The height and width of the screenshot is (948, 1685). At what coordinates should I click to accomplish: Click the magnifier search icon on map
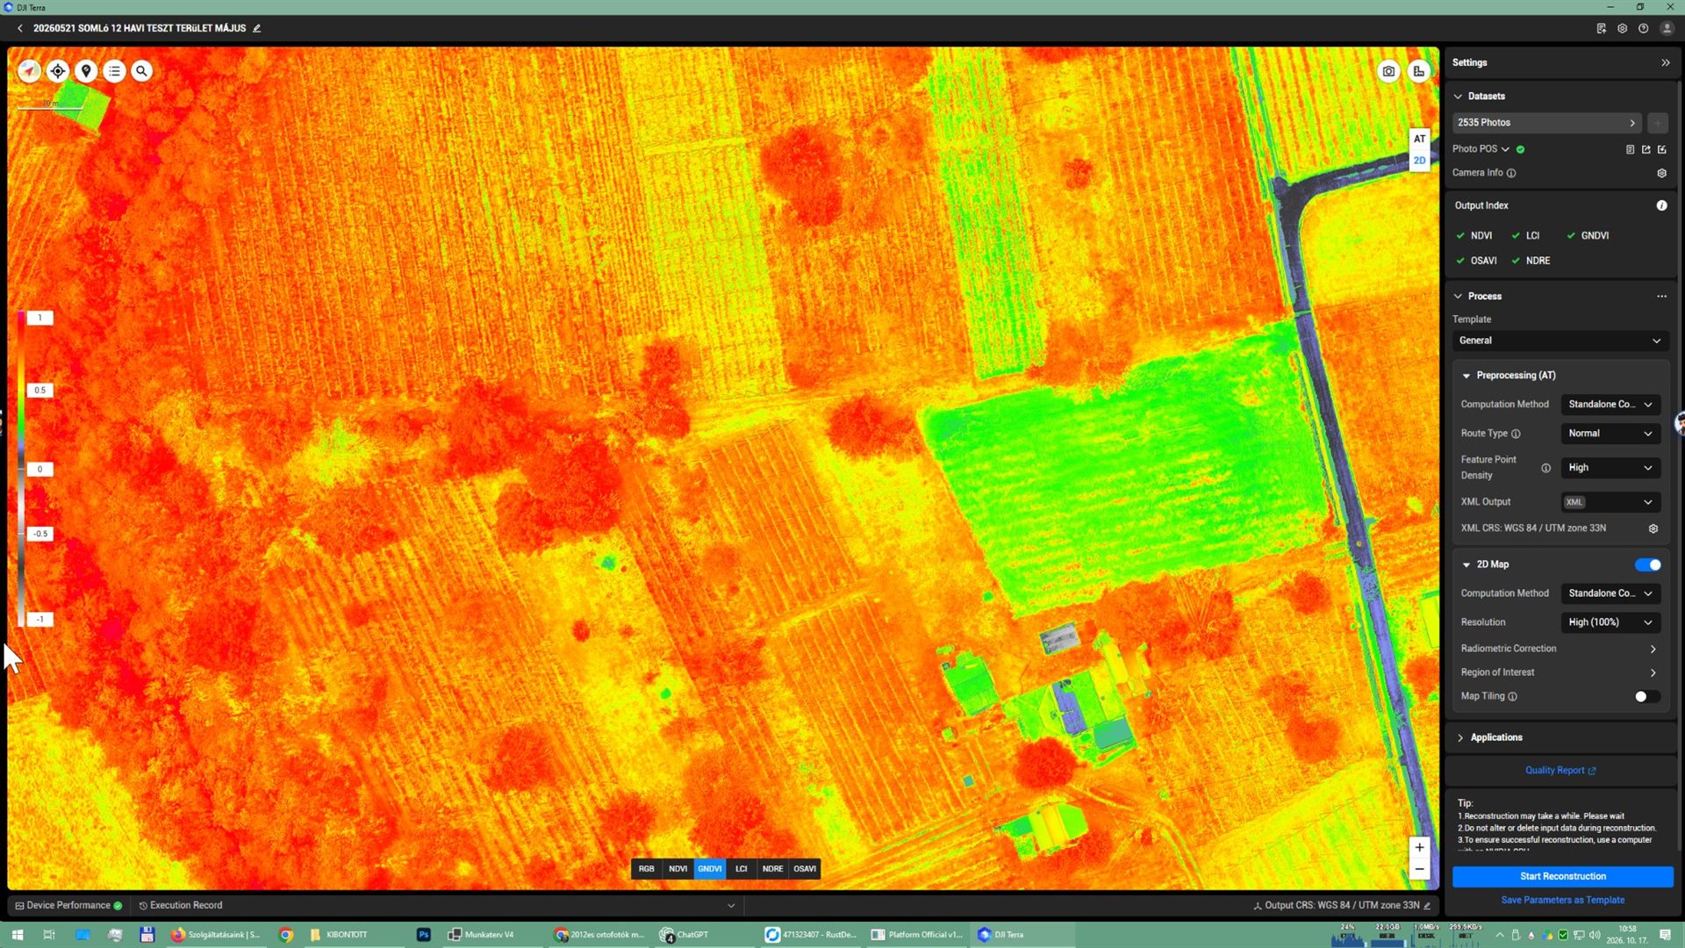pos(141,71)
